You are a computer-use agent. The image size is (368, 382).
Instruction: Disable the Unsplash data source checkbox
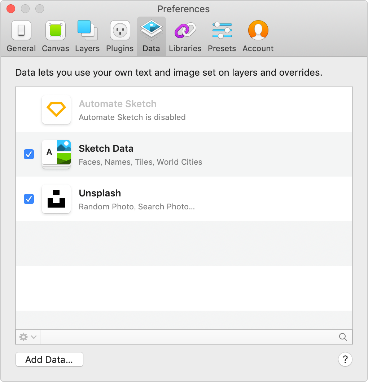point(29,199)
